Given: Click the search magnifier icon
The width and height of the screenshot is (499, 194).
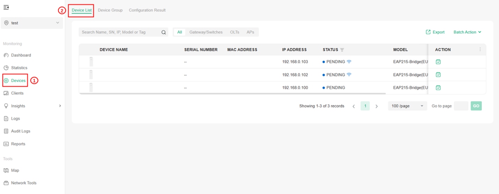Looking at the screenshot, I should pos(163,32).
